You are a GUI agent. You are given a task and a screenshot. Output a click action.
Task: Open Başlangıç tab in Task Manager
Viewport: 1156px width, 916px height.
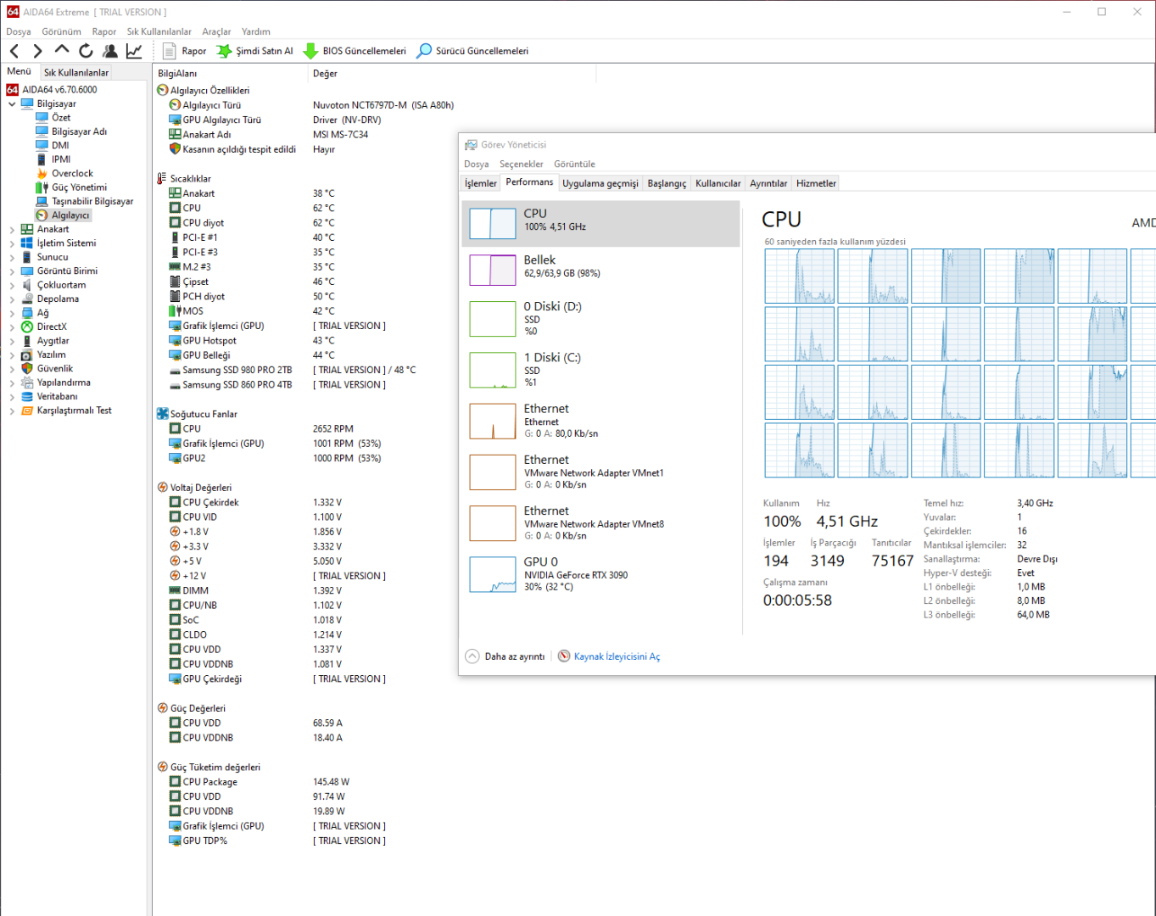click(x=667, y=183)
